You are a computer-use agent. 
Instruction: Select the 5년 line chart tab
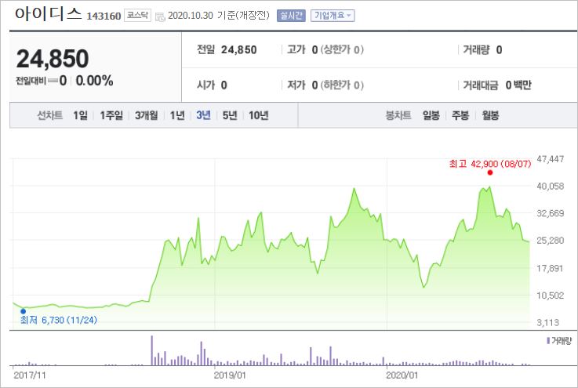tap(230, 115)
